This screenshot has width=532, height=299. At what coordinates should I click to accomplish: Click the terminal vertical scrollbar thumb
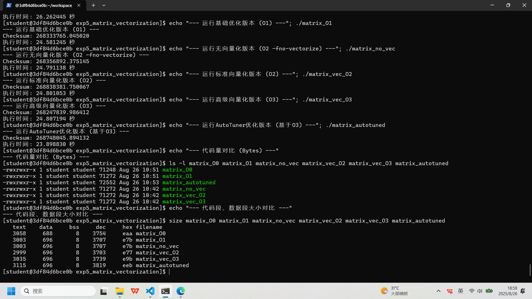click(530, 270)
